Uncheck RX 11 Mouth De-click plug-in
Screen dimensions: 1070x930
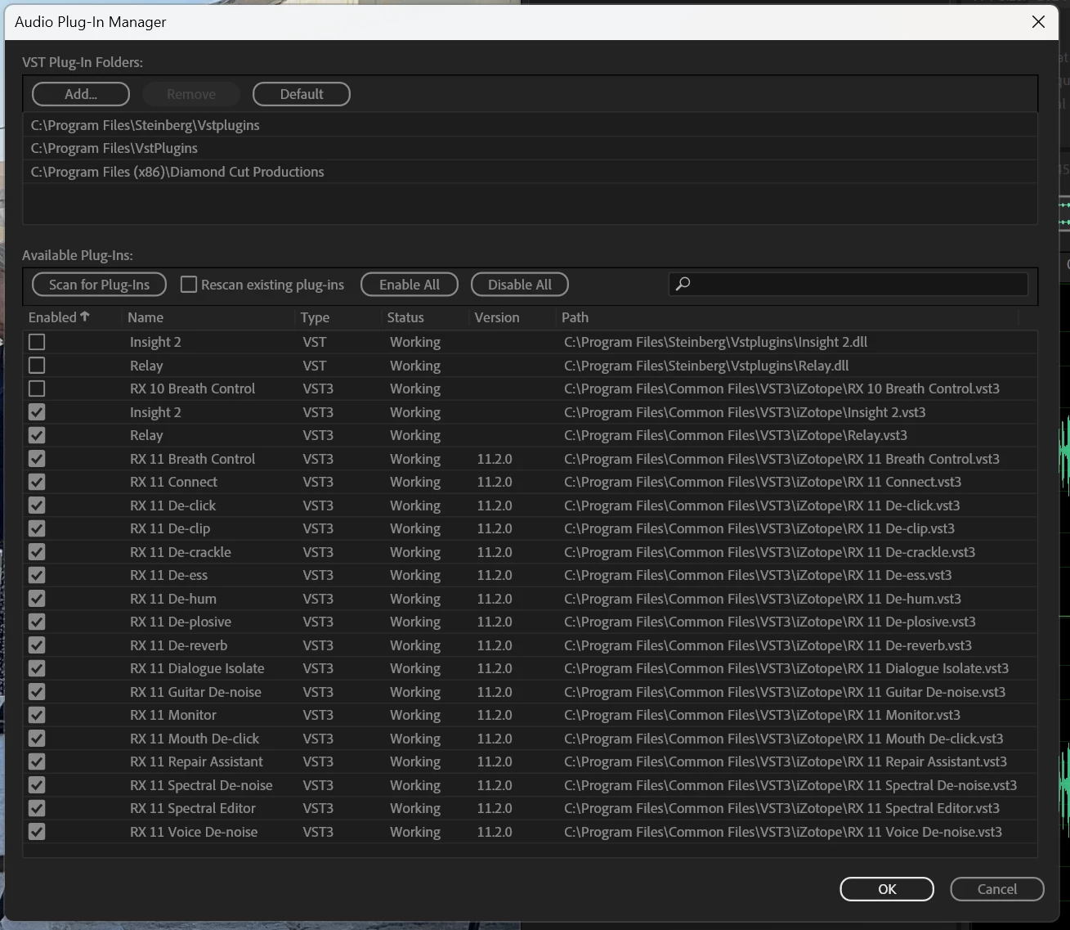[x=37, y=739]
